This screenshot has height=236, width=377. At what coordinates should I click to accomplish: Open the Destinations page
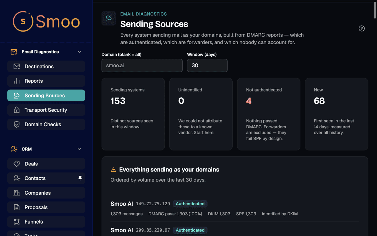pyautogui.click(x=46, y=66)
